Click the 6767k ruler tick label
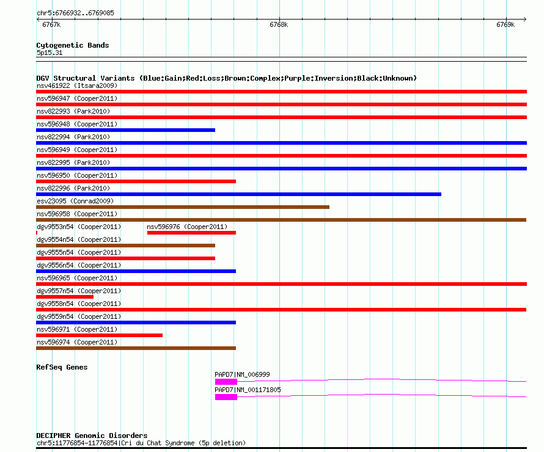544x452 pixels. [x=51, y=24]
